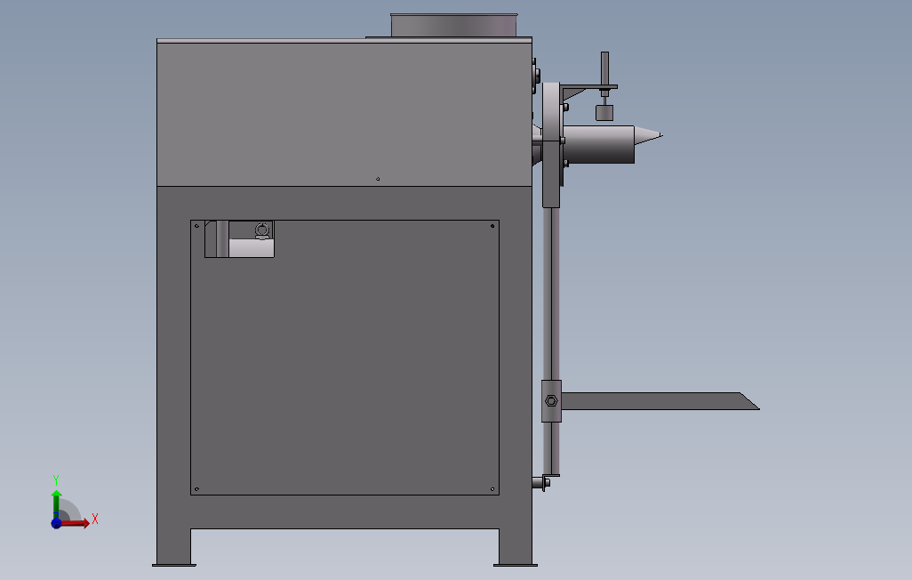Select the long vertical rod
912x580 pixels.
pyautogui.click(x=551, y=341)
